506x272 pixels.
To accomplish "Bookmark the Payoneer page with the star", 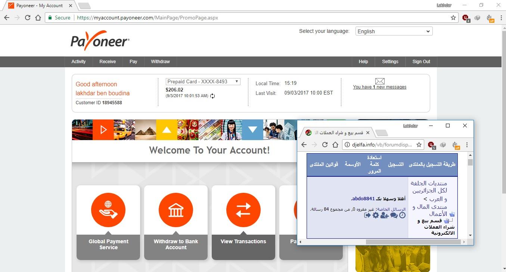I will point(453,18).
